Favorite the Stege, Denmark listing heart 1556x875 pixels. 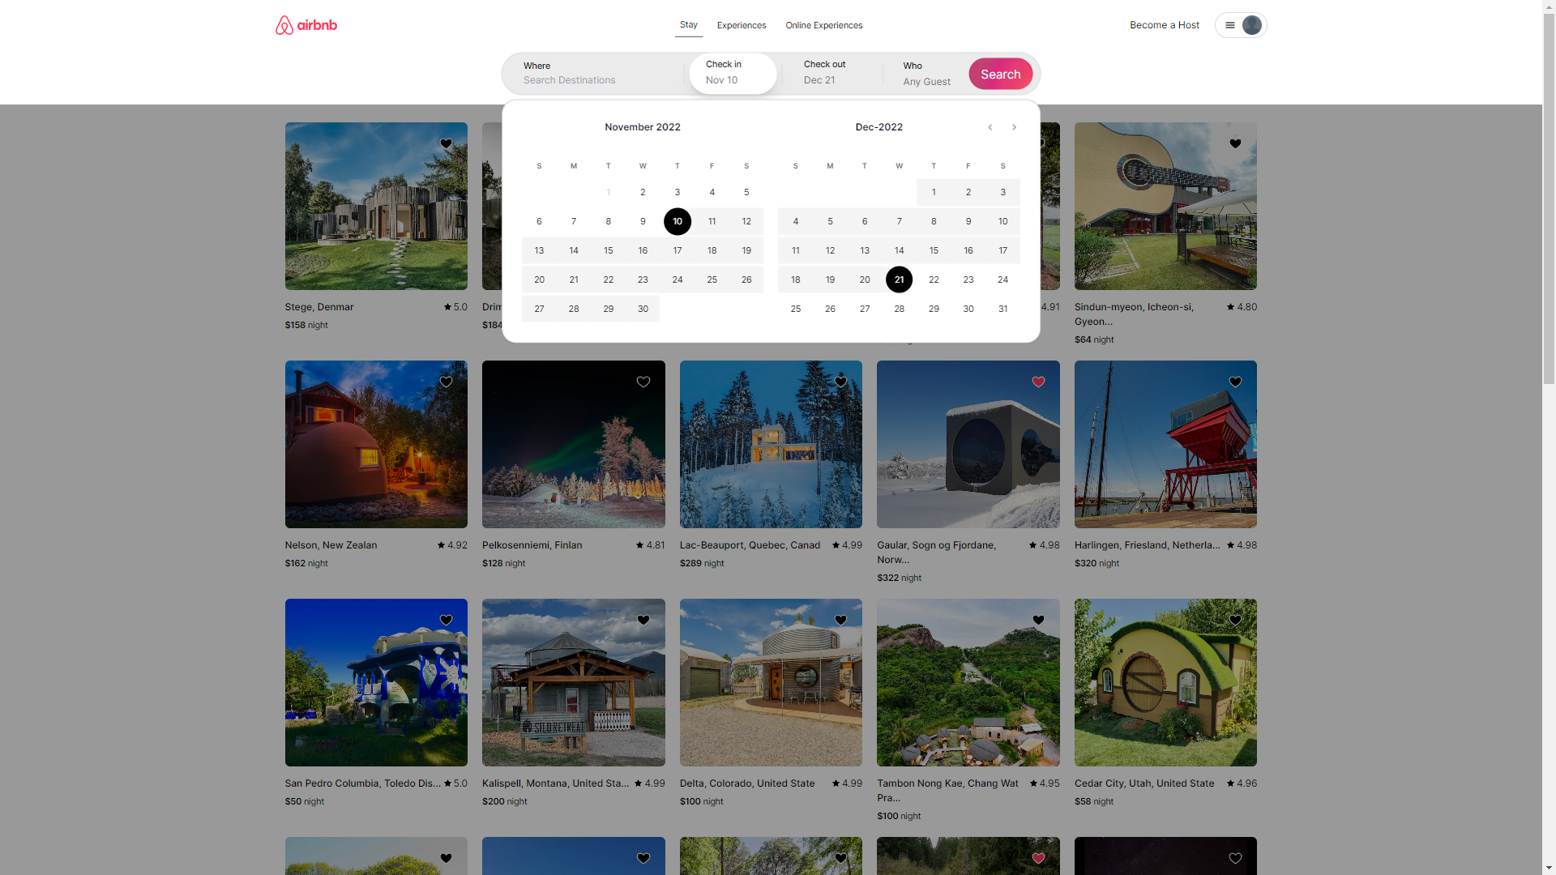pyautogui.click(x=446, y=144)
